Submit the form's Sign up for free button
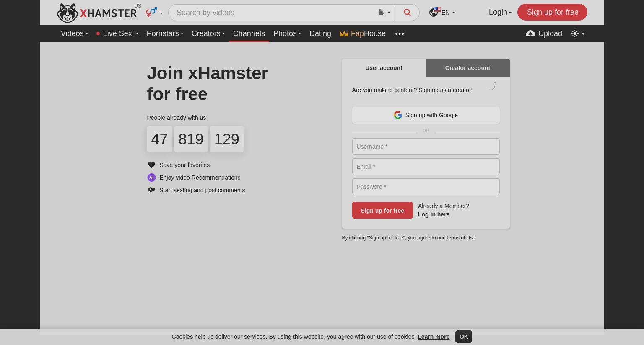The width and height of the screenshot is (644, 345). click(382, 210)
